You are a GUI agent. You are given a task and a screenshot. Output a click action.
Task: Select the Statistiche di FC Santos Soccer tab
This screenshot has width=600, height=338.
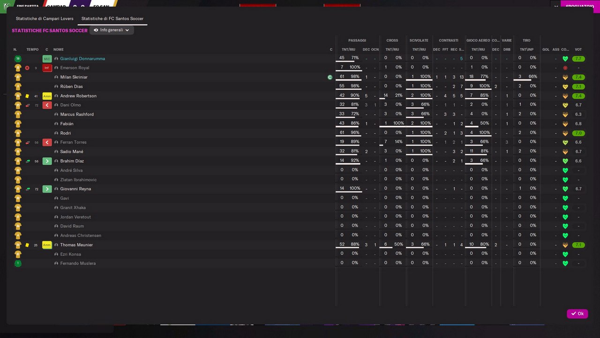[112, 19]
